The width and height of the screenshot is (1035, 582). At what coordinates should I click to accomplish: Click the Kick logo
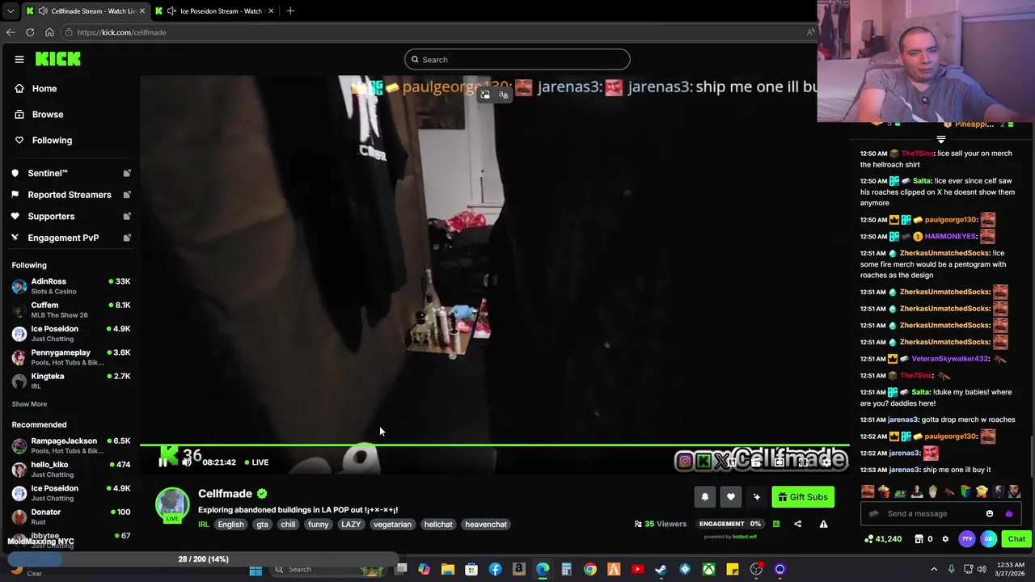coord(57,59)
